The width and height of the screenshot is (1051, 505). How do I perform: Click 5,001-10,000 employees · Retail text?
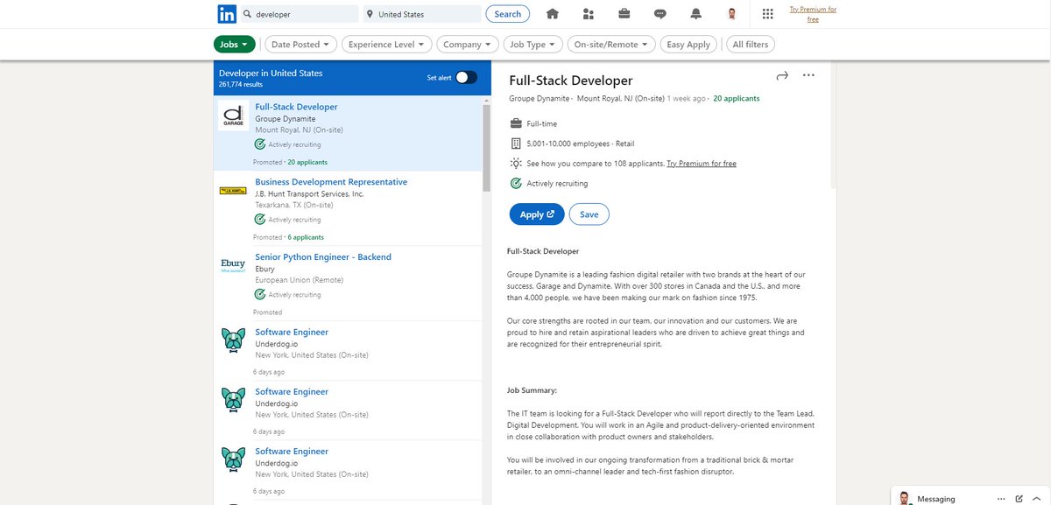pyautogui.click(x=581, y=144)
